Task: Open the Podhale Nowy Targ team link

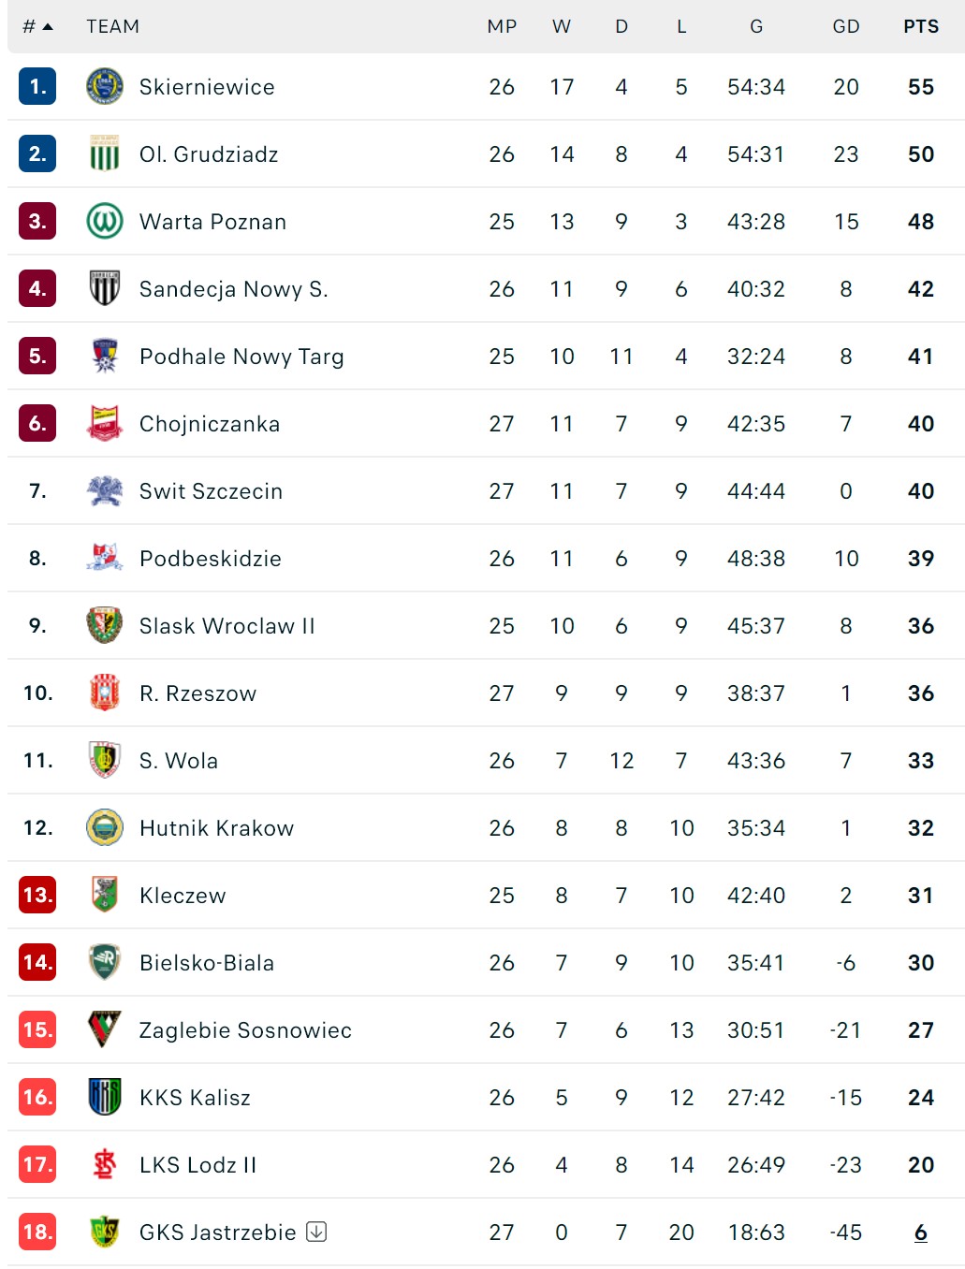Action: click(x=241, y=357)
